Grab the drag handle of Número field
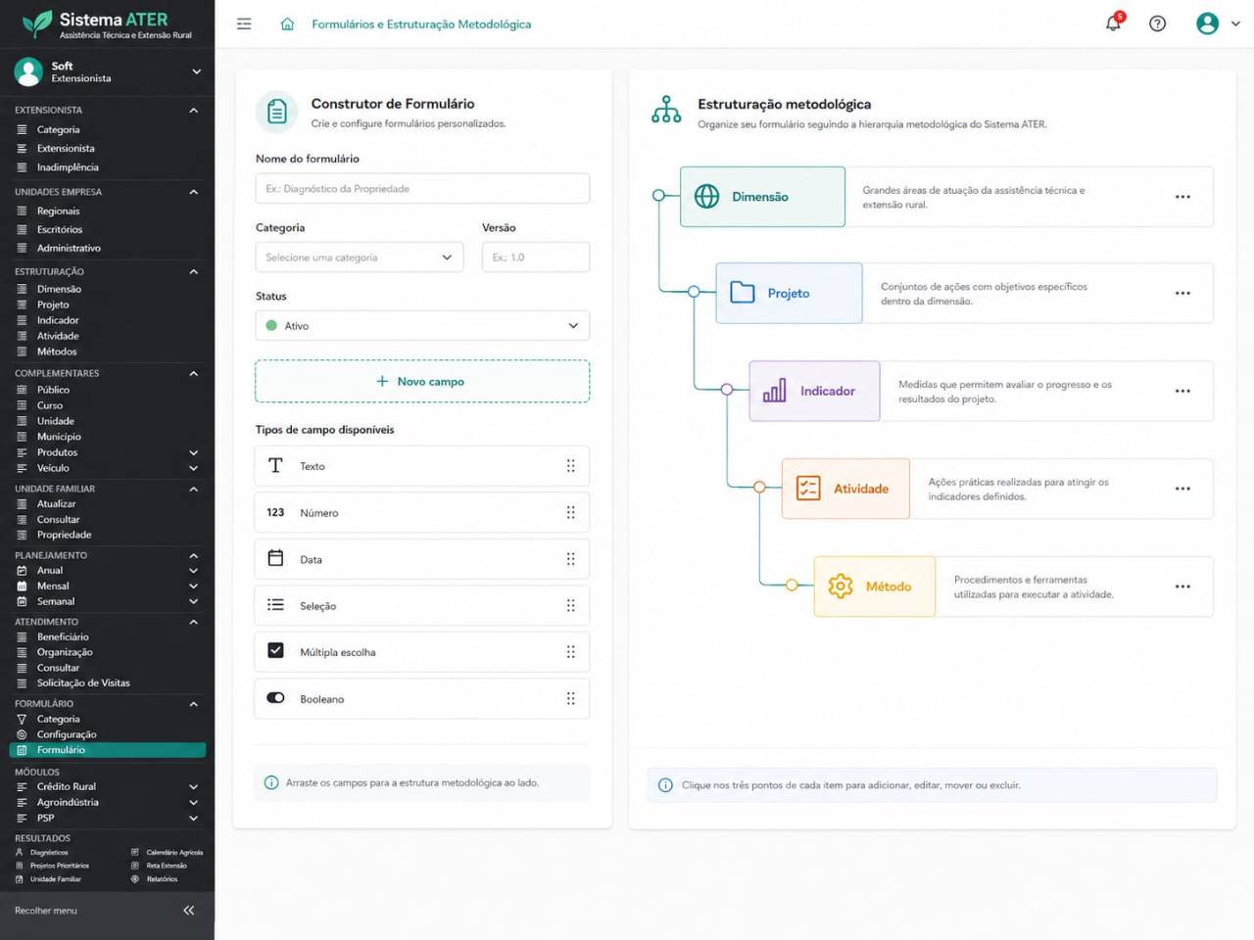The width and height of the screenshot is (1254, 940). pos(570,512)
